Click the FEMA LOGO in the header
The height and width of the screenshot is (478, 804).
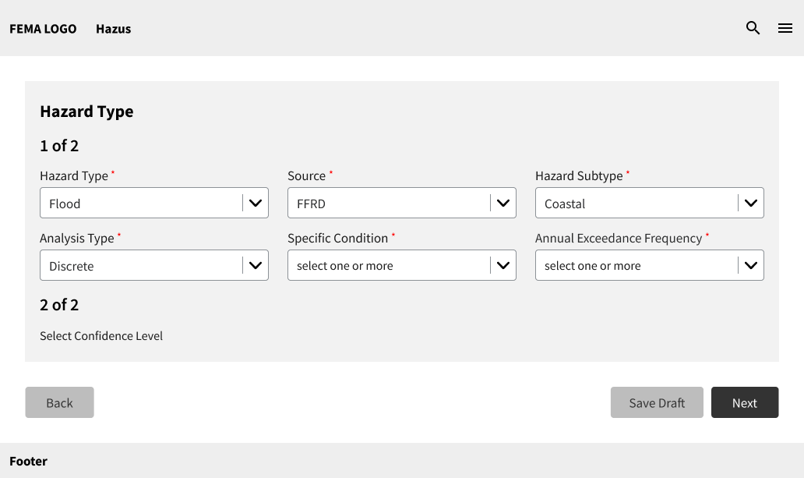click(43, 29)
